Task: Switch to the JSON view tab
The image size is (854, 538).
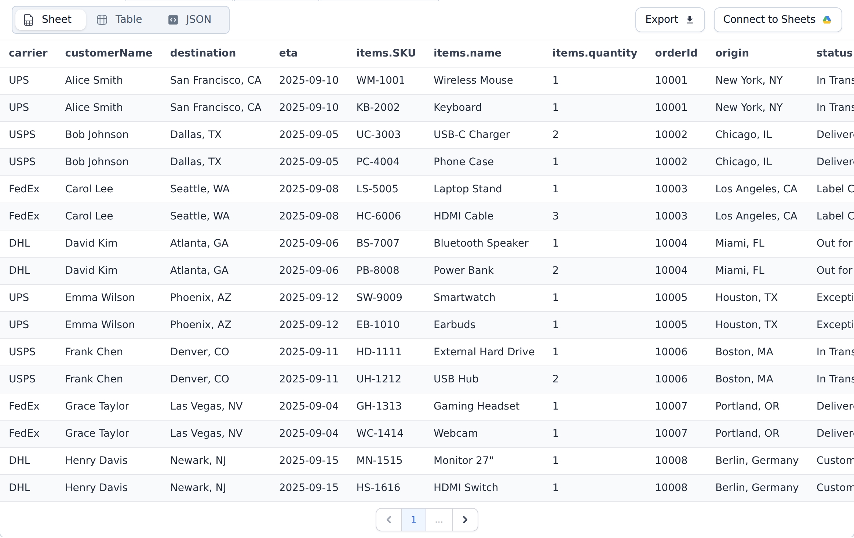Action: click(190, 19)
